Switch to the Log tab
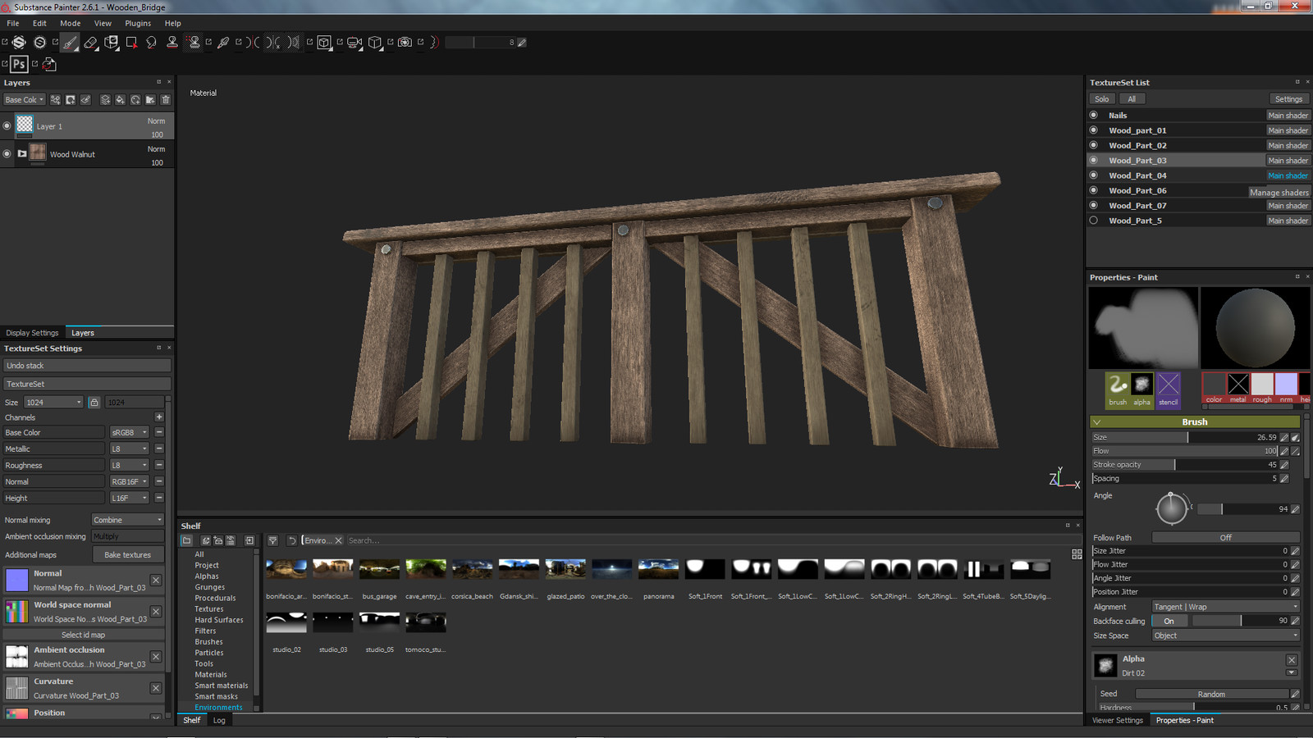The height and width of the screenshot is (738, 1313). click(x=219, y=720)
